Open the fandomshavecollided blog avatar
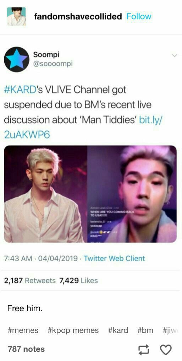 coord(16,16)
